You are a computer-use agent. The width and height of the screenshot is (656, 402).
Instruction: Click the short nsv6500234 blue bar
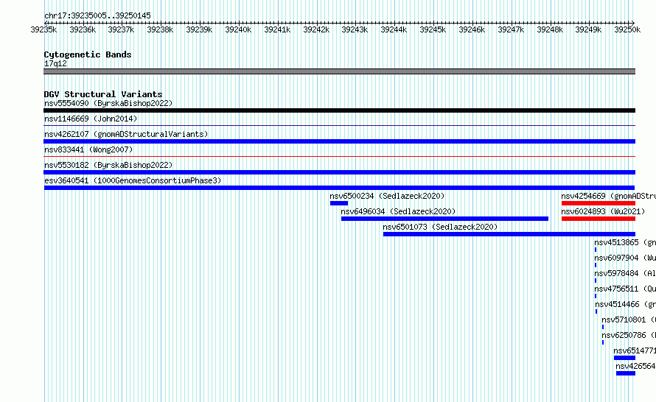[x=339, y=203]
